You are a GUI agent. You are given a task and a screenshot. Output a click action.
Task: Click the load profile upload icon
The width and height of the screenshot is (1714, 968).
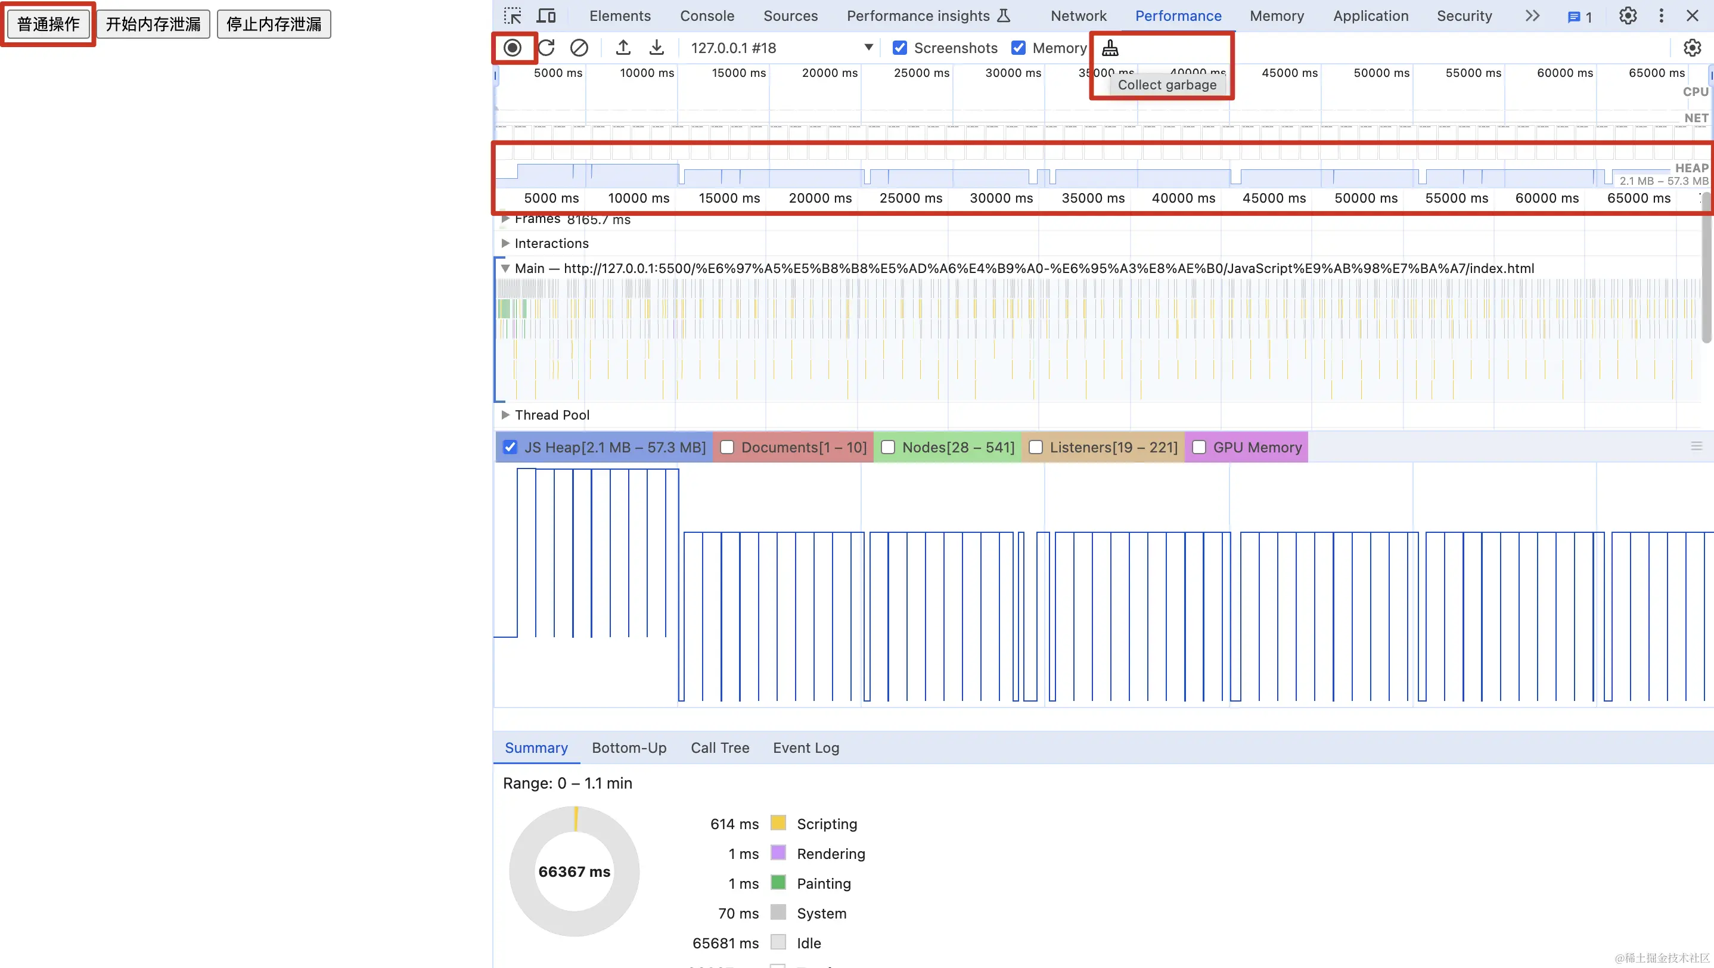(623, 48)
